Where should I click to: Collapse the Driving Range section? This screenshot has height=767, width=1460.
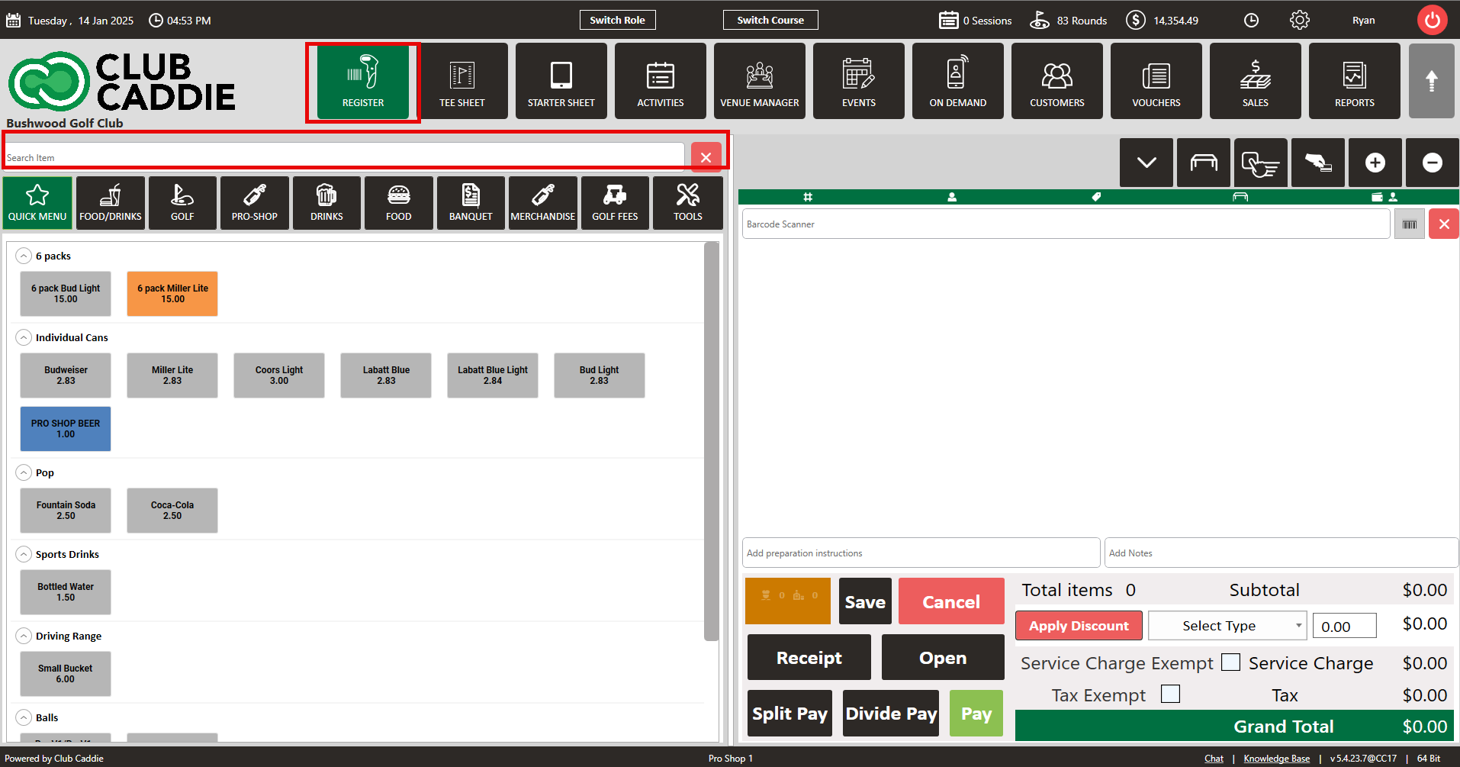24,636
